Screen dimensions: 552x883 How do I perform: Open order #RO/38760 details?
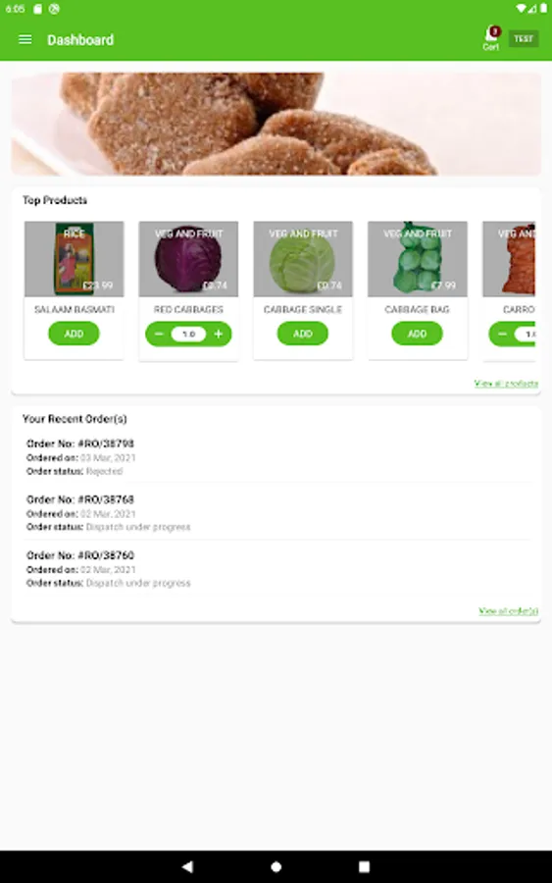[276, 568]
